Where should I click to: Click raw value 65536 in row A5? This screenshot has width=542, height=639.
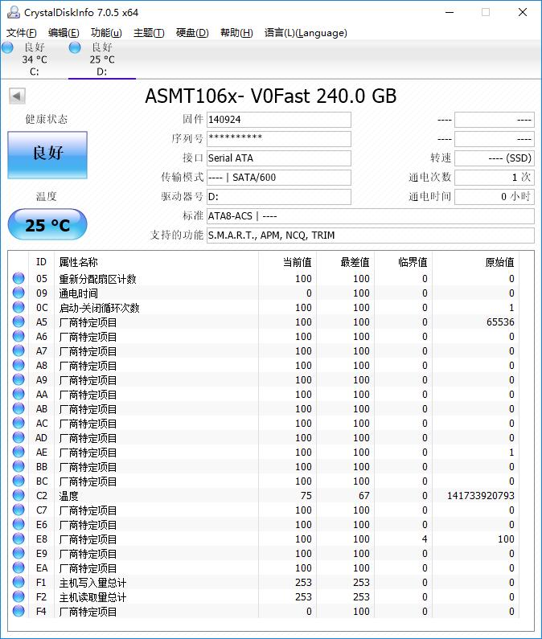click(500, 322)
